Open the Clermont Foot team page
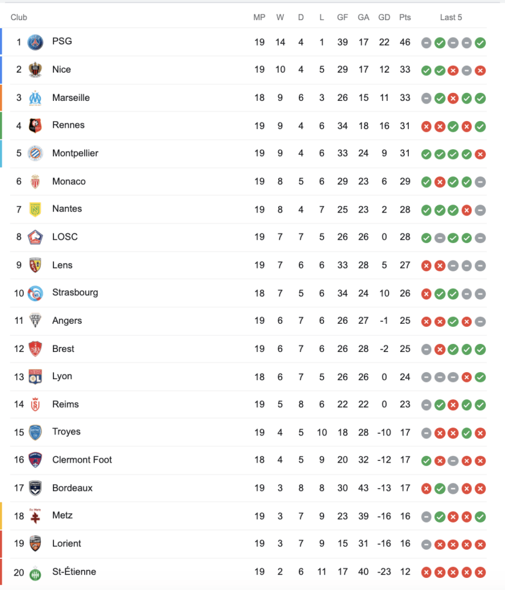 tap(82, 460)
